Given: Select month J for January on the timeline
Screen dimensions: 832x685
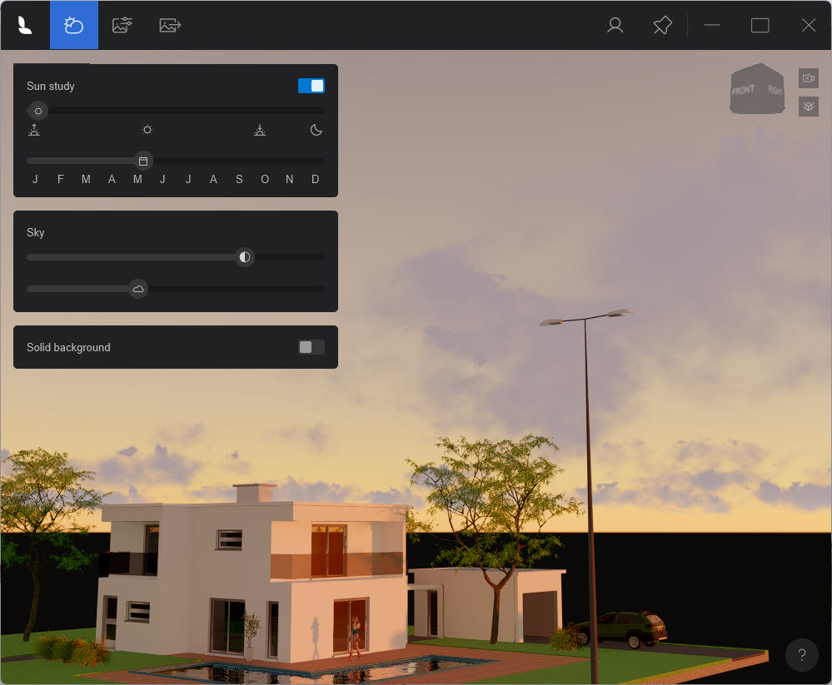Looking at the screenshot, I should 35,179.
